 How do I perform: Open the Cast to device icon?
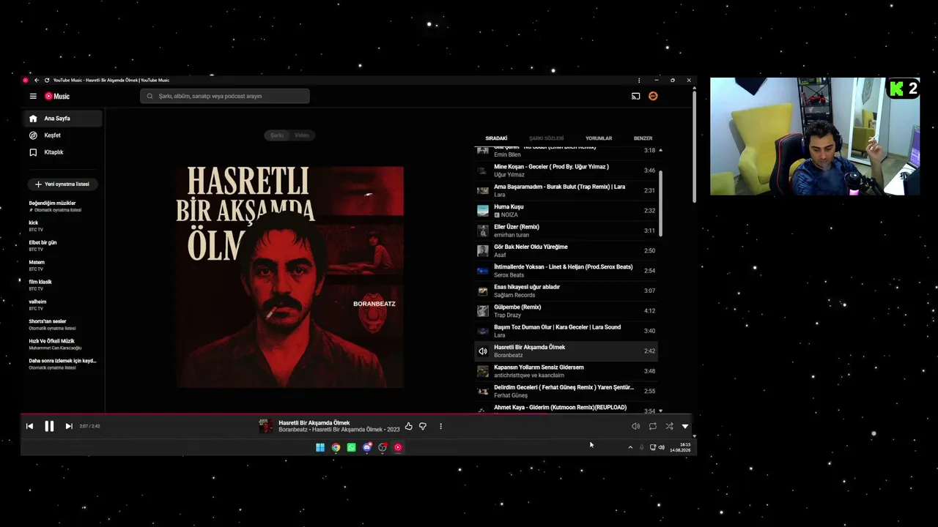point(635,96)
